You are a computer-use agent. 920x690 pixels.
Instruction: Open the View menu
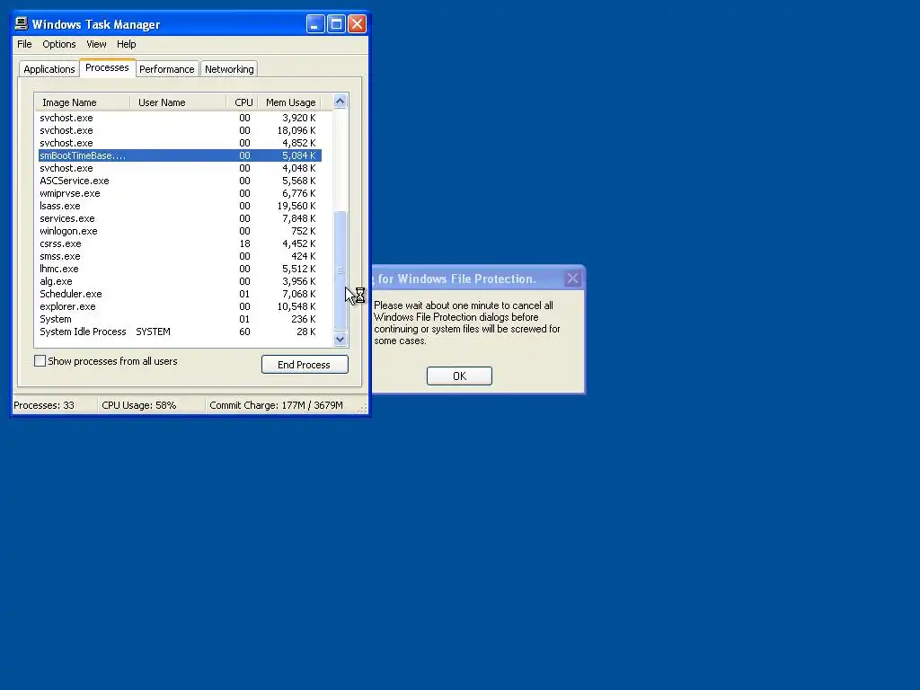(96, 44)
